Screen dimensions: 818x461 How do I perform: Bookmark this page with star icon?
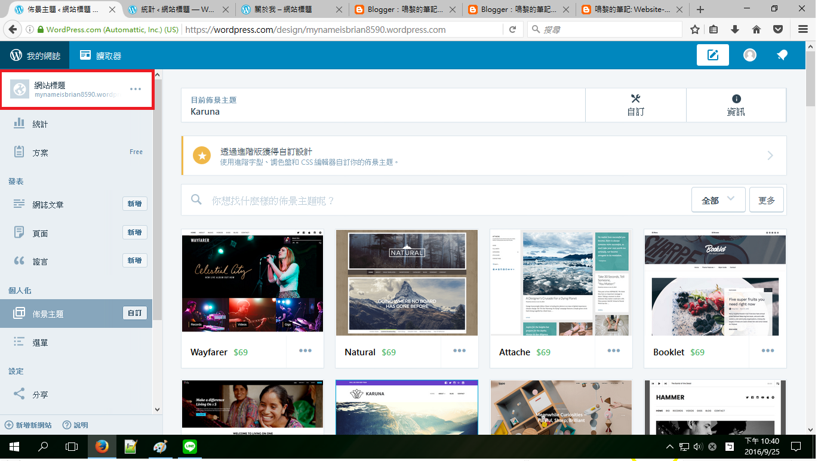694,29
